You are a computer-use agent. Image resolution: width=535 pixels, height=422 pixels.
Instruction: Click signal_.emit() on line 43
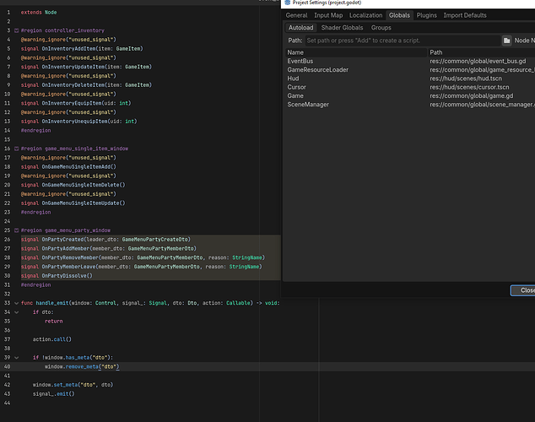point(53,394)
